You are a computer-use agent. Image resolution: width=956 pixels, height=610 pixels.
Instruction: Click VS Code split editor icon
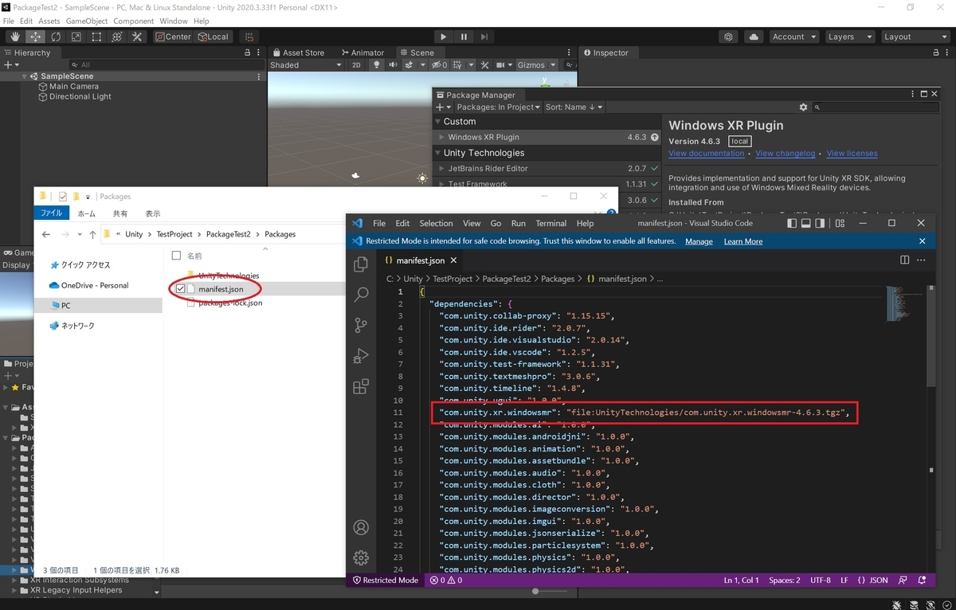(x=904, y=260)
